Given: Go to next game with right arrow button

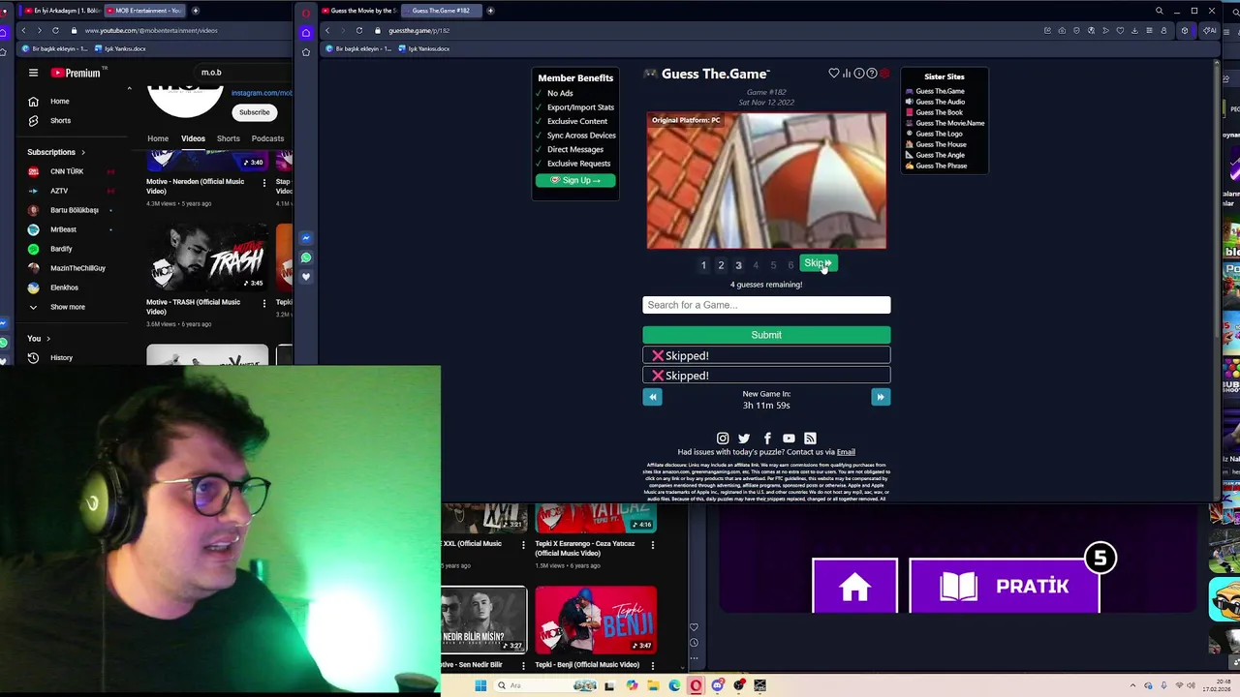Looking at the screenshot, I should pyautogui.click(x=880, y=397).
